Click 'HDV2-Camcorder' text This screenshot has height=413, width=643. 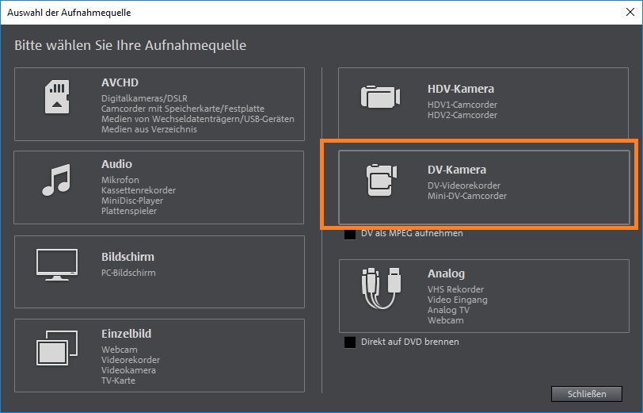point(462,115)
